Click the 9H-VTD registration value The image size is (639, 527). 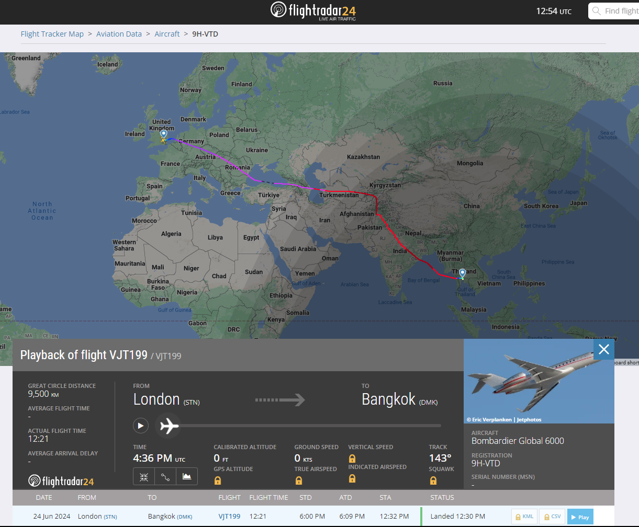pos(486,464)
